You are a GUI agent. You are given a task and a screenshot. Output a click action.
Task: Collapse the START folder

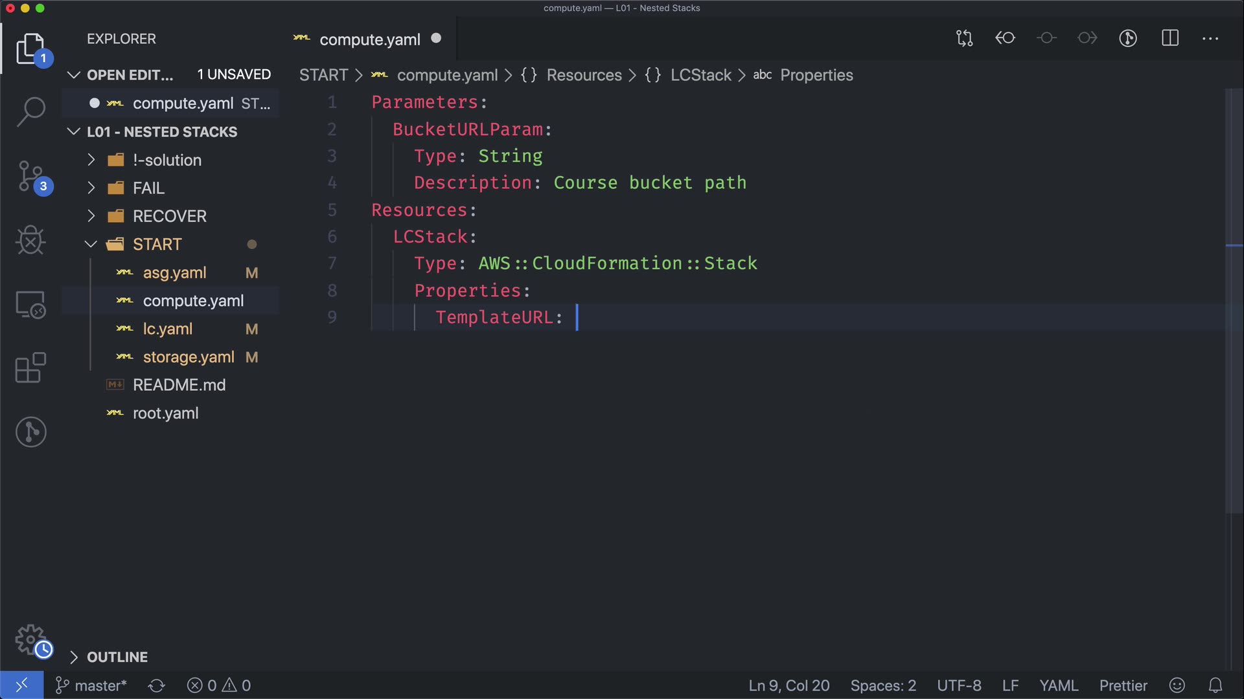pos(157,245)
